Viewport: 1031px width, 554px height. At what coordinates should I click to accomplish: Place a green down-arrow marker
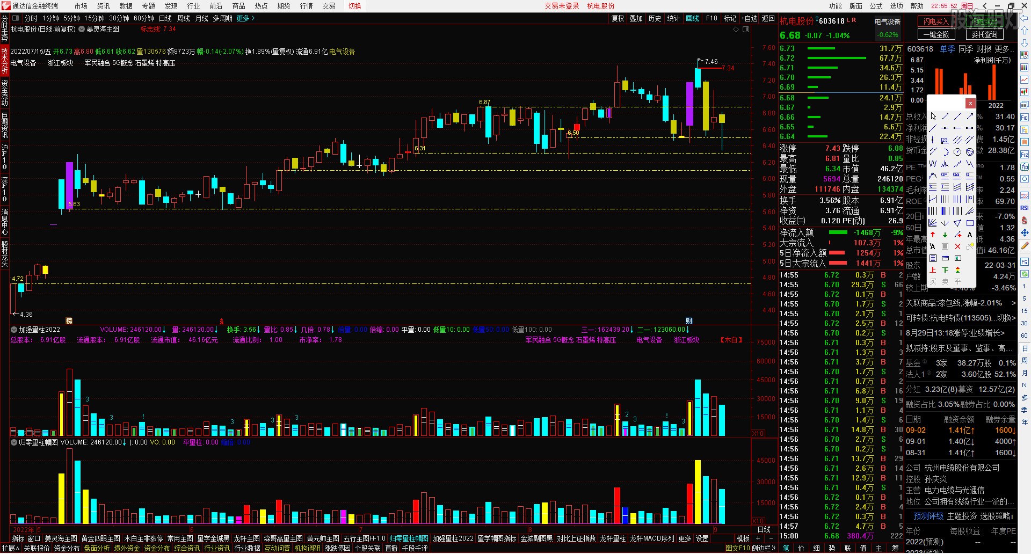[945, 235]
